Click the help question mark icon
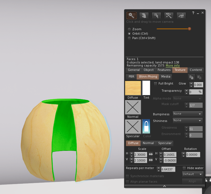 pyautogui.click(x=193, y=13)
